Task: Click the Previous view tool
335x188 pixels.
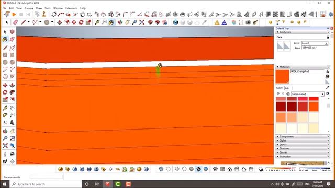Action: 12,146
